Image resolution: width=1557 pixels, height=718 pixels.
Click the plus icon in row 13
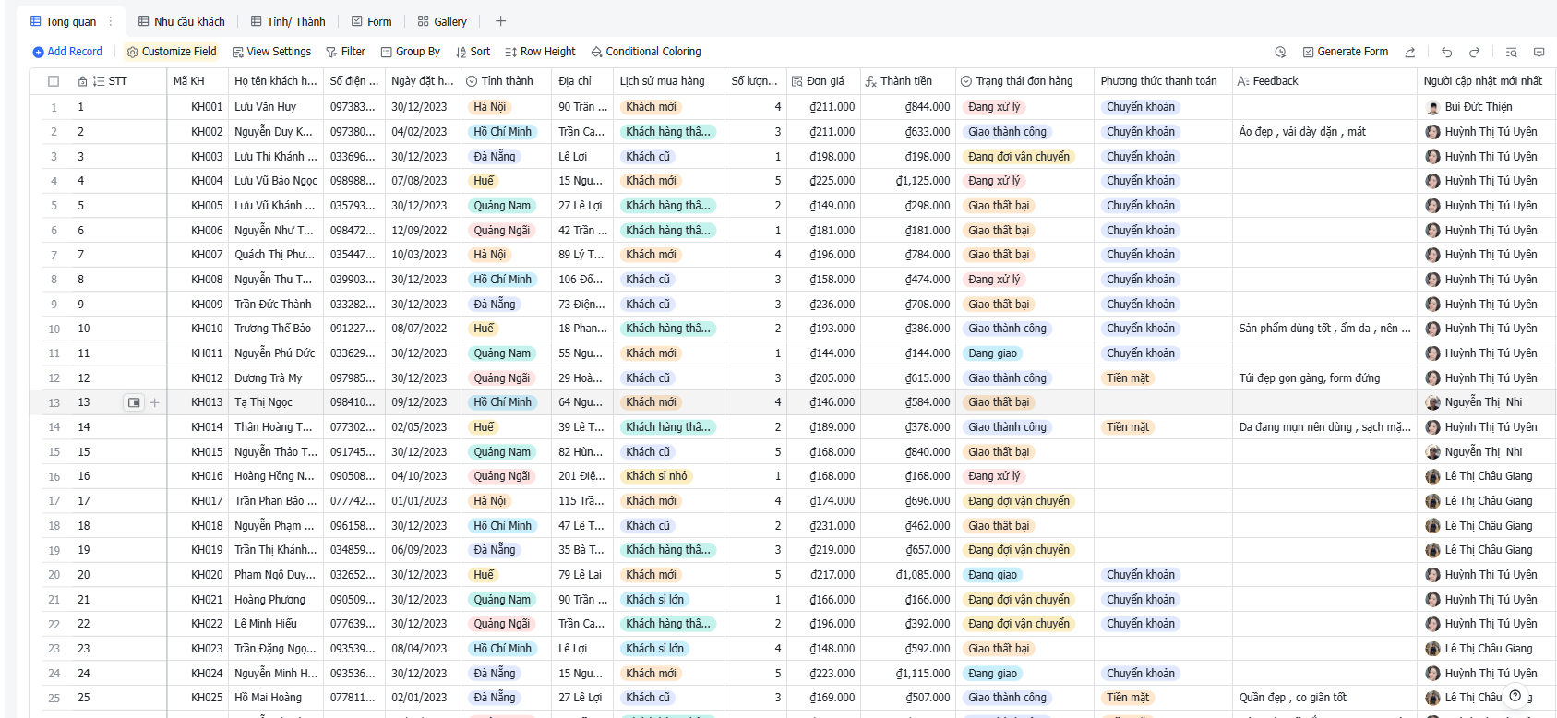pos(154,402)
